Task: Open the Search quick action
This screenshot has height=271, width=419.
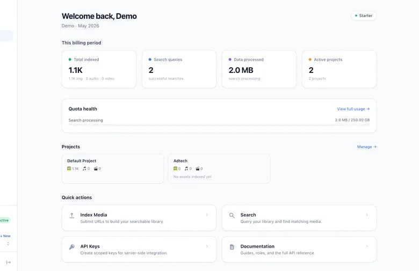Action: coord(299,218)
